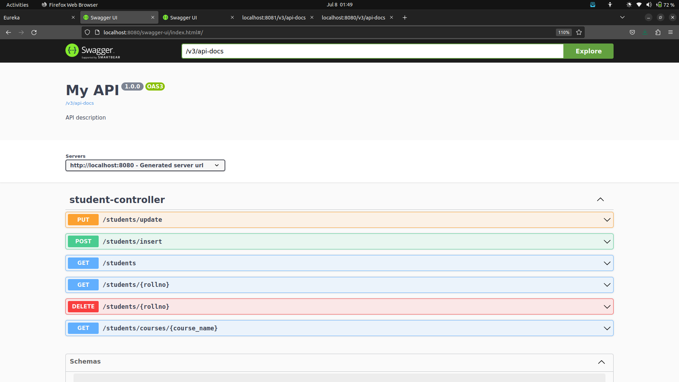Collapse the Schemas section

pos(601,362)
